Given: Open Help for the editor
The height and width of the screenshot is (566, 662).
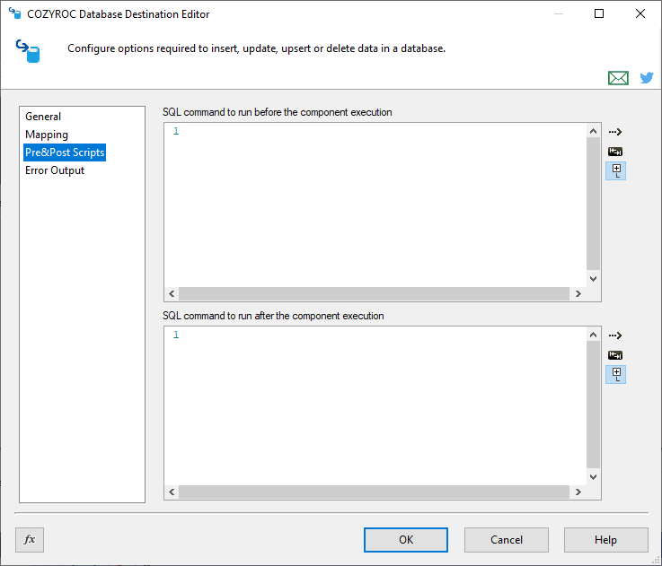Looking at the screenshot, I should (x=605, y=540).
